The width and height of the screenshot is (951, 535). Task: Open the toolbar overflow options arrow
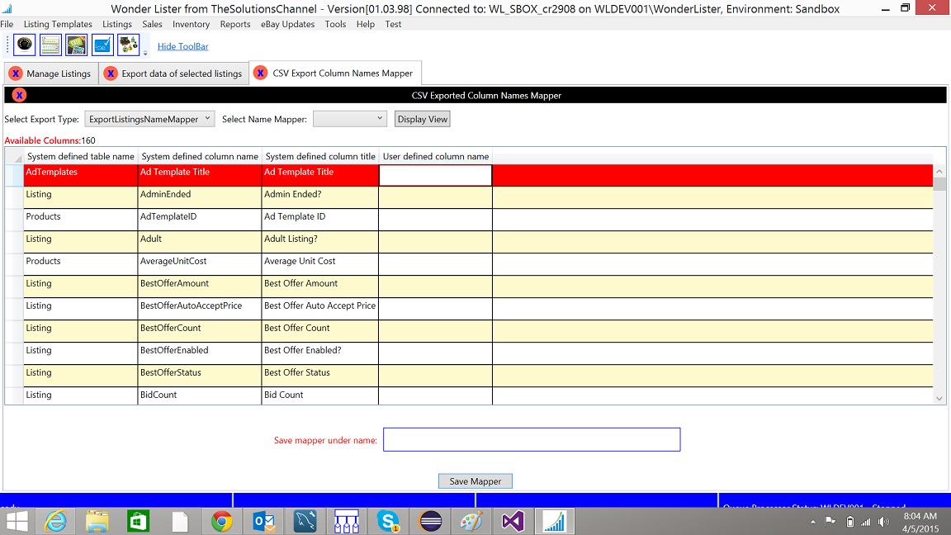tap(145, 54)
